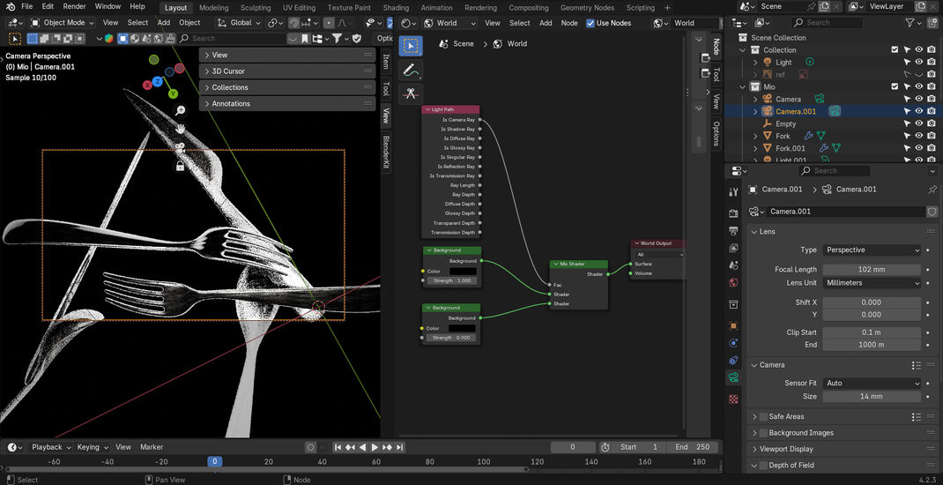Open the Sensor Fit Auto dropdown

pos(872,383)
